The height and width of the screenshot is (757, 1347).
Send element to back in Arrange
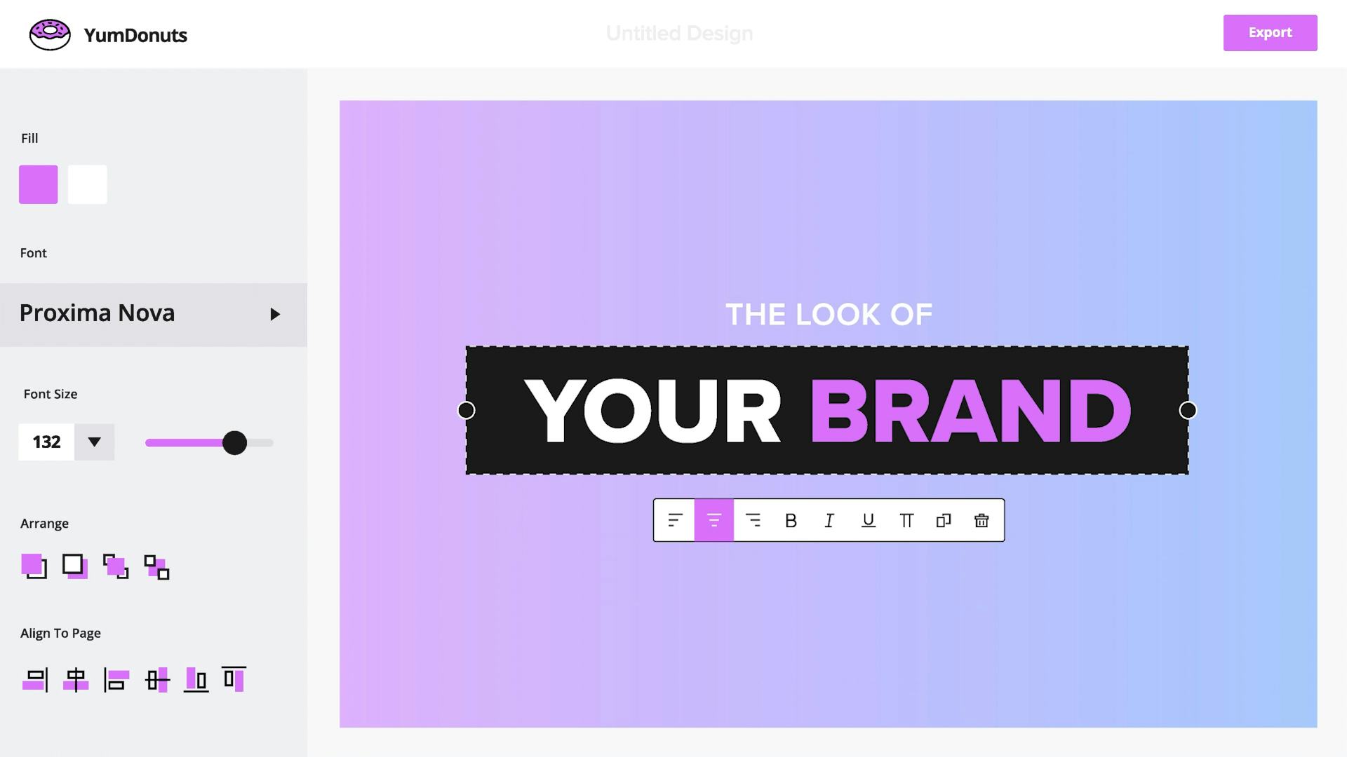(x=75, y=566)
